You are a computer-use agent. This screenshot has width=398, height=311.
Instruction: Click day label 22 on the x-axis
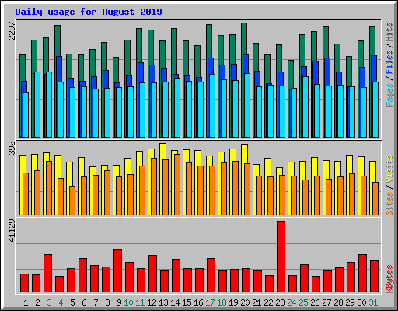[268, 302]
